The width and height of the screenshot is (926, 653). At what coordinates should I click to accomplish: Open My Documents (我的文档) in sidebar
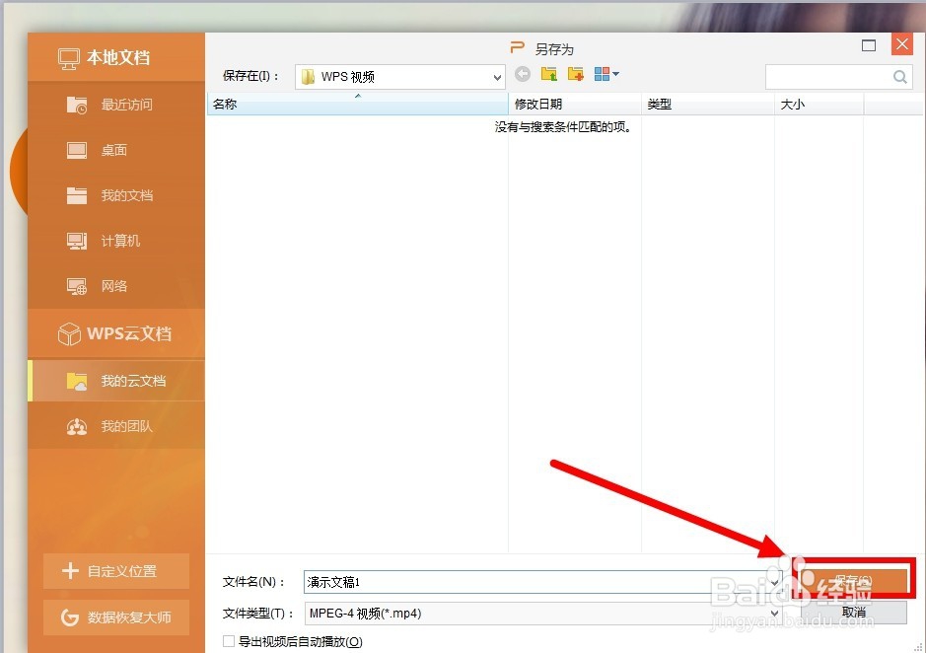point(116,195)
